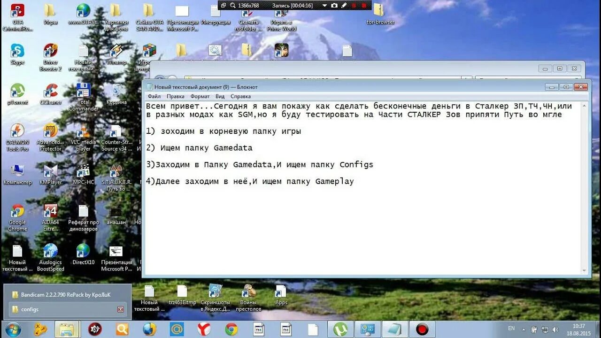Open Yandex browser from the taskbar
Image resolution: width=601 pixels, height=338 pixels.
click(x=204, y=329)
